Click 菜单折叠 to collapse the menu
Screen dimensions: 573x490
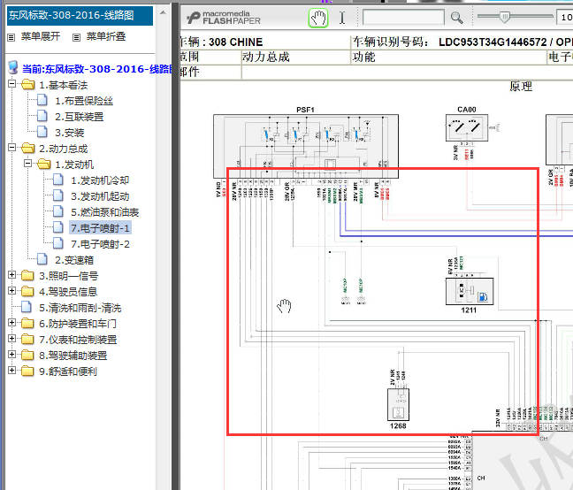[x=106, y=36]
